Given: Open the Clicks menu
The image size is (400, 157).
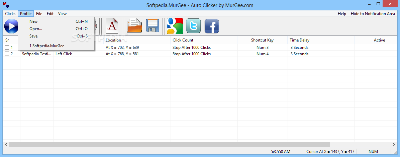Looking at the screenshot, I should [10, 14].
